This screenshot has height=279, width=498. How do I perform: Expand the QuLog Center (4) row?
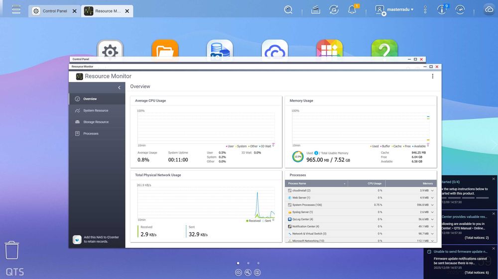click(x=432, y=219)
